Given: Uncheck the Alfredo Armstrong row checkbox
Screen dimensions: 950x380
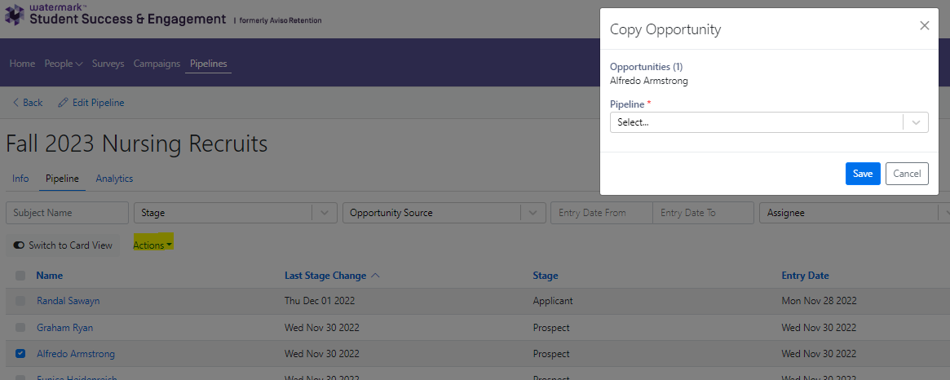Looking at the screenshot, I should coord(20,353).
